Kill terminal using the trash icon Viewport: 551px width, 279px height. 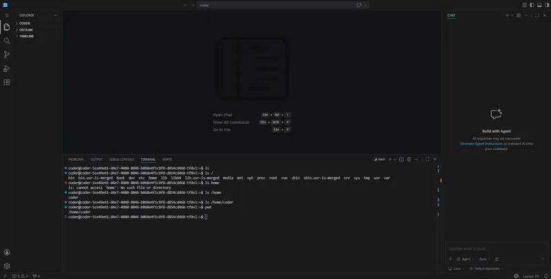coord(408,159)
